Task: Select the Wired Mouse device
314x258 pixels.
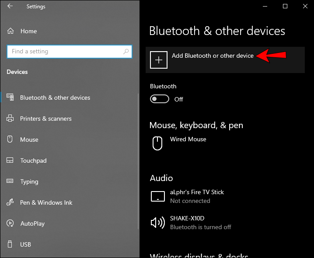Action: point(188,139)
